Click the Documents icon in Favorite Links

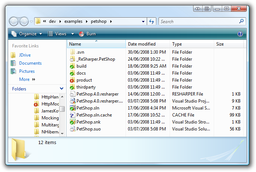[13, 63]
